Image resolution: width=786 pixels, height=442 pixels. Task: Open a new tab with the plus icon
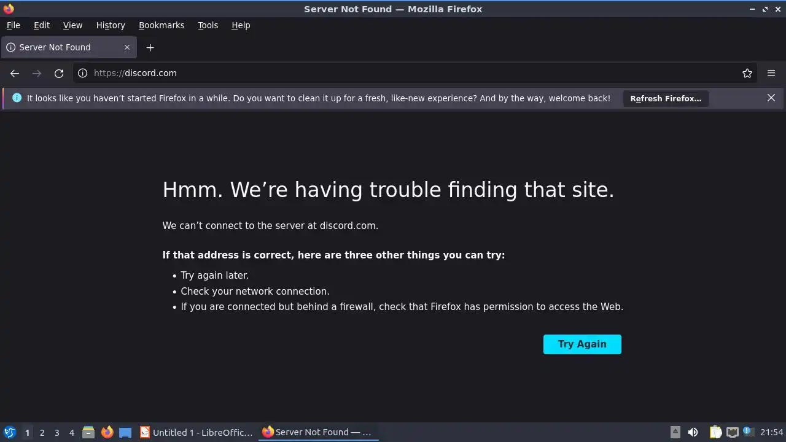coord(150,47)
